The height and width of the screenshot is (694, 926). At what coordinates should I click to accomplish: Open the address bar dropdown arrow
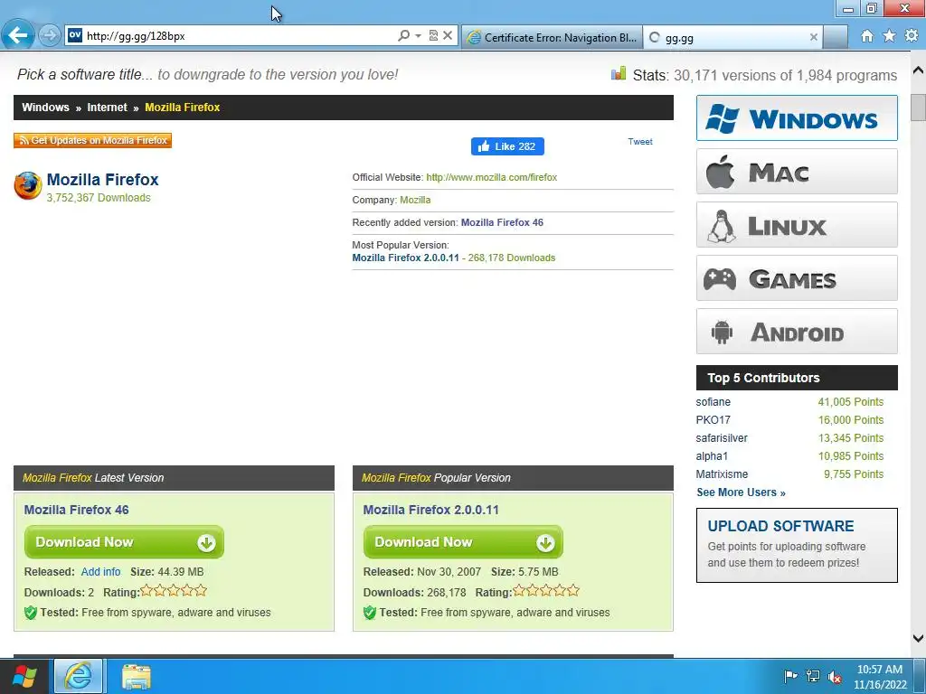click(418, 35)
